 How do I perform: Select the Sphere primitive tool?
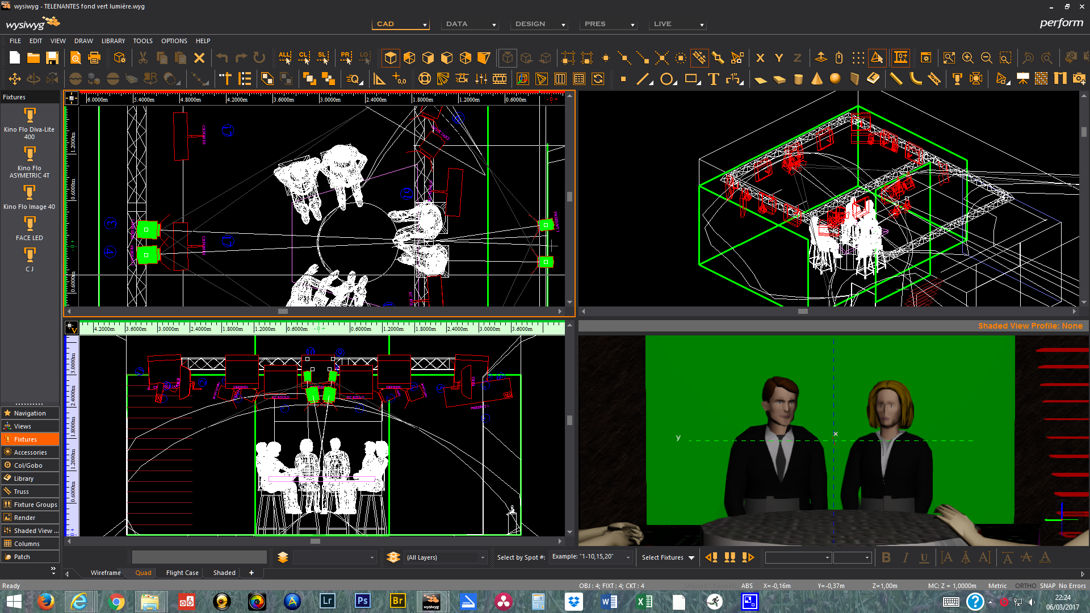click(835, 79)
